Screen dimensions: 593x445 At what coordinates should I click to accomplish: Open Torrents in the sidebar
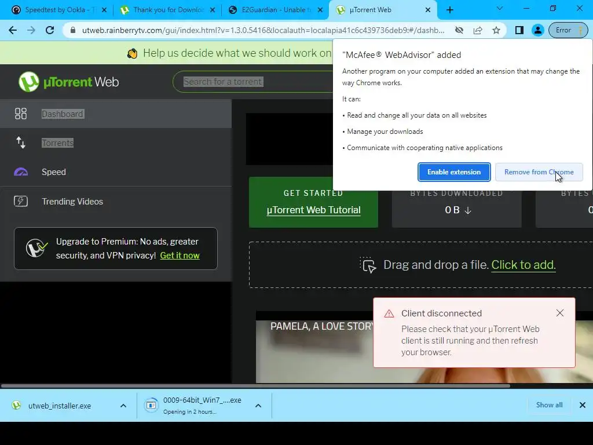click(x=116, y=143)
